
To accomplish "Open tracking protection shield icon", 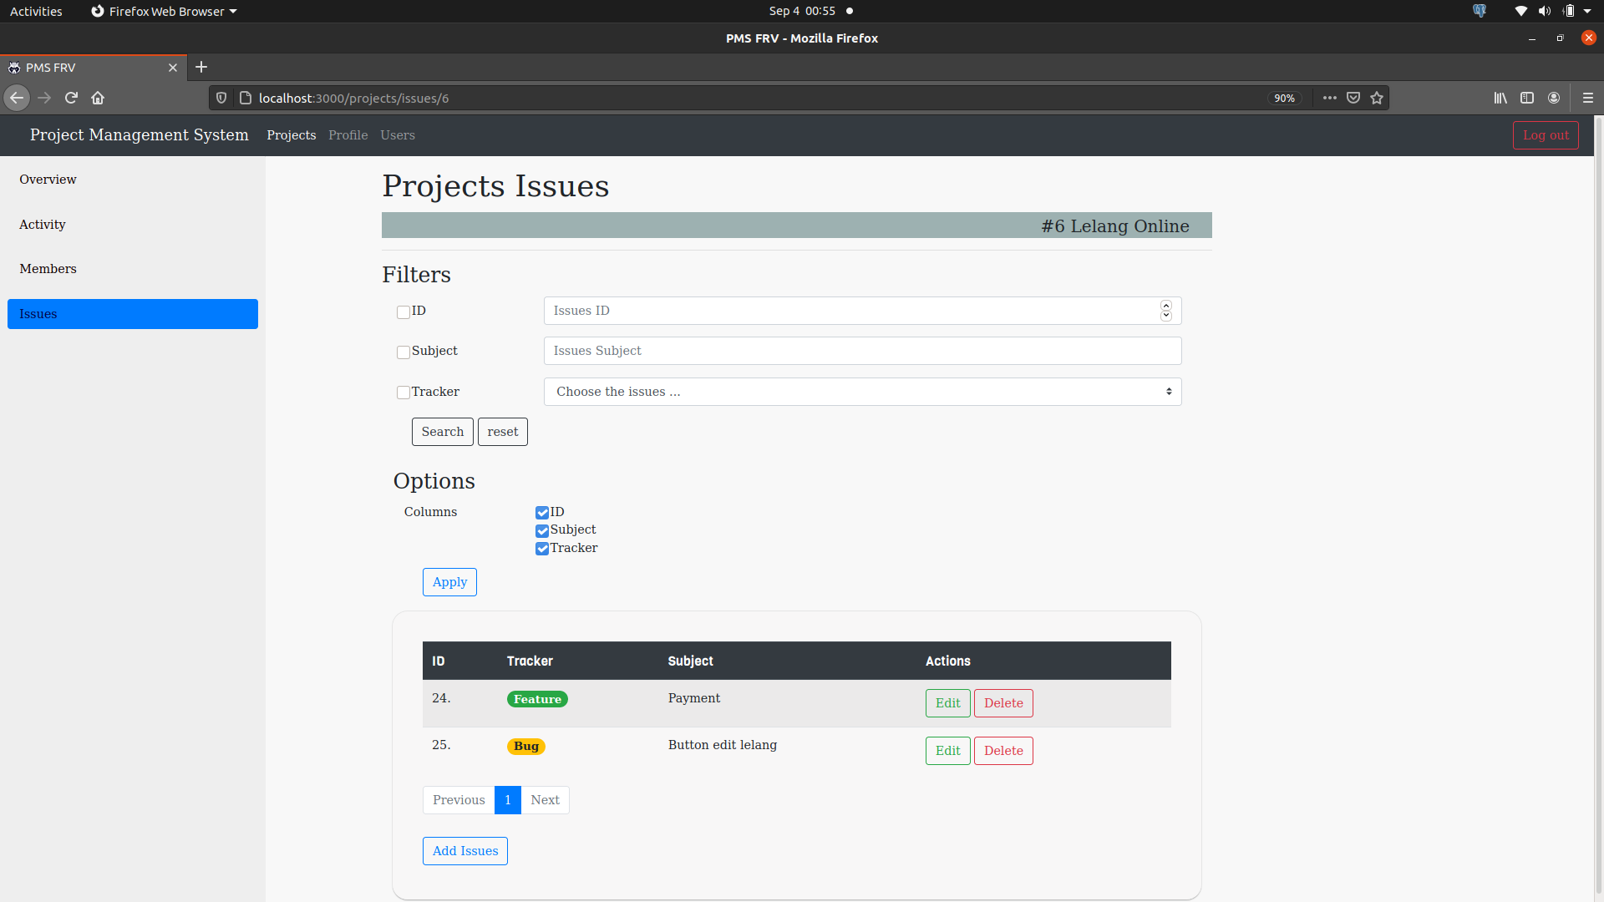I will (221, 98).
